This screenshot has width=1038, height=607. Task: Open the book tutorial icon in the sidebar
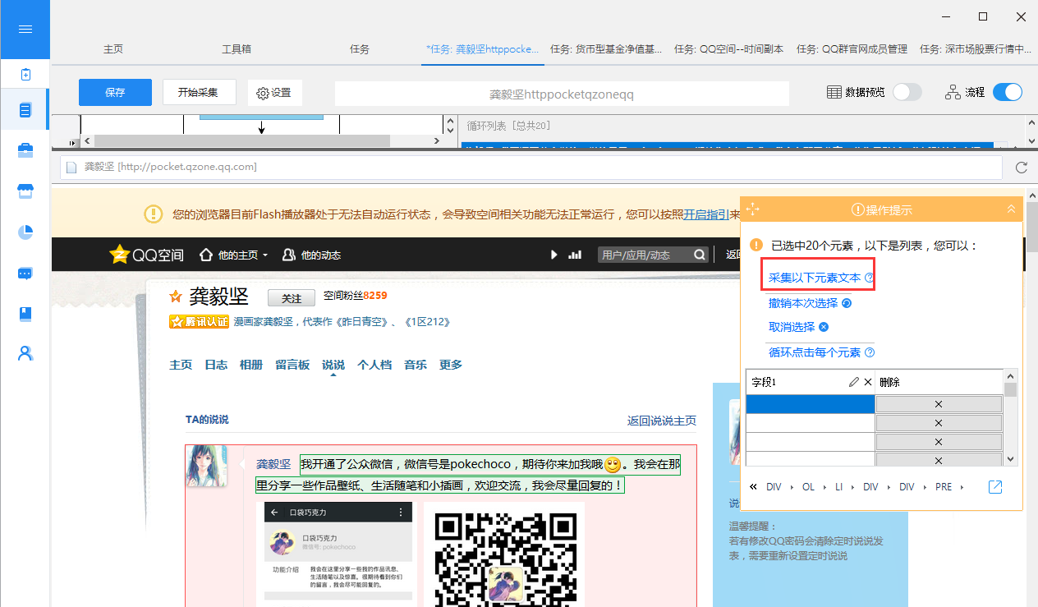point(25,314)
